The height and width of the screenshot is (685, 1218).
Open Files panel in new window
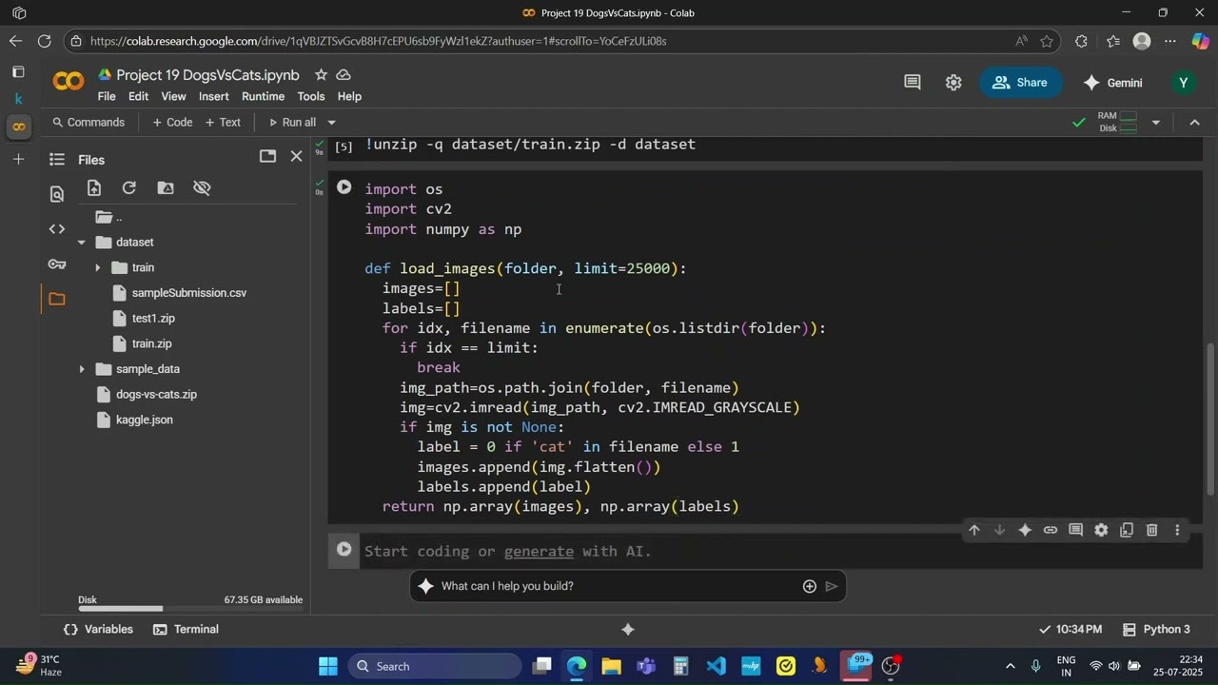(x=267, y=156)
